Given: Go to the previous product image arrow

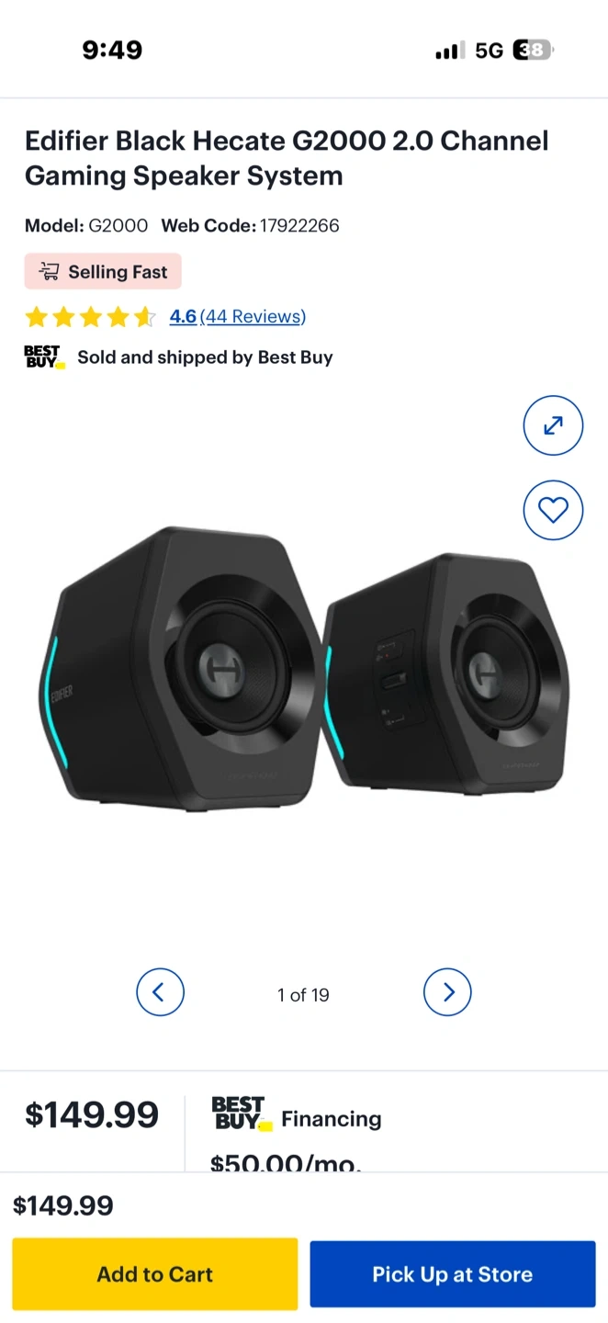Looking at the screenshot, I should (160, 992).
